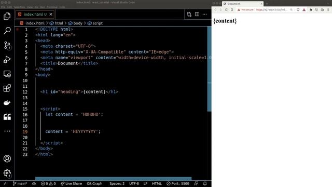Image resolution: width=332 pixels, height=187 pixels.
Task: Open Brave Shields icon
Action: 298,10
